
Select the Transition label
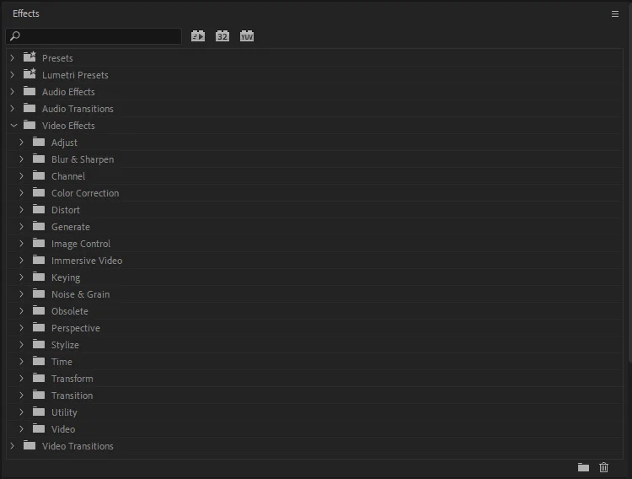point(72,396)
